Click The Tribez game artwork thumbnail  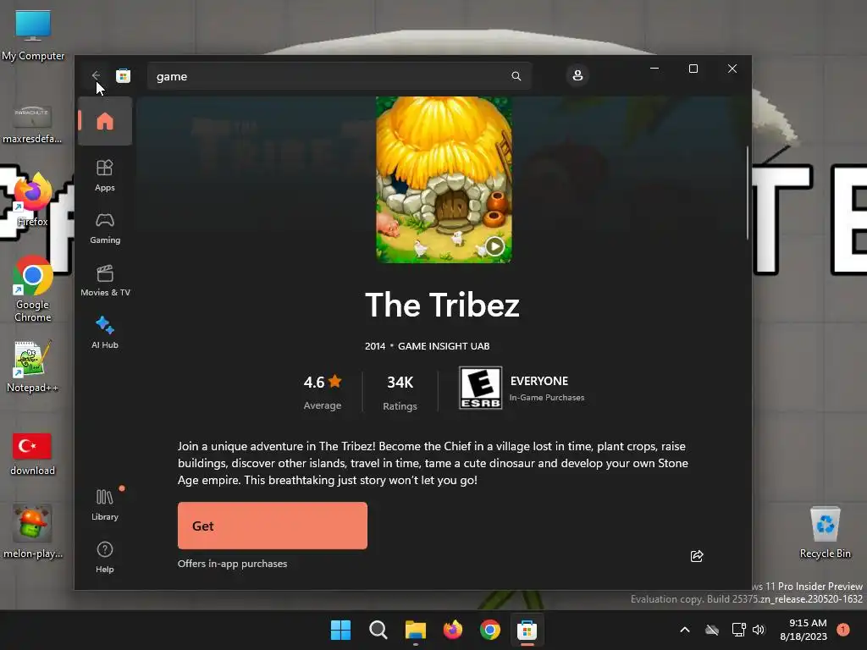pos(444,179)
